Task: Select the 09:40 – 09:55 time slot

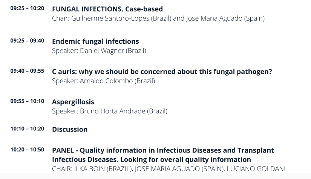Action: (27, 71)
